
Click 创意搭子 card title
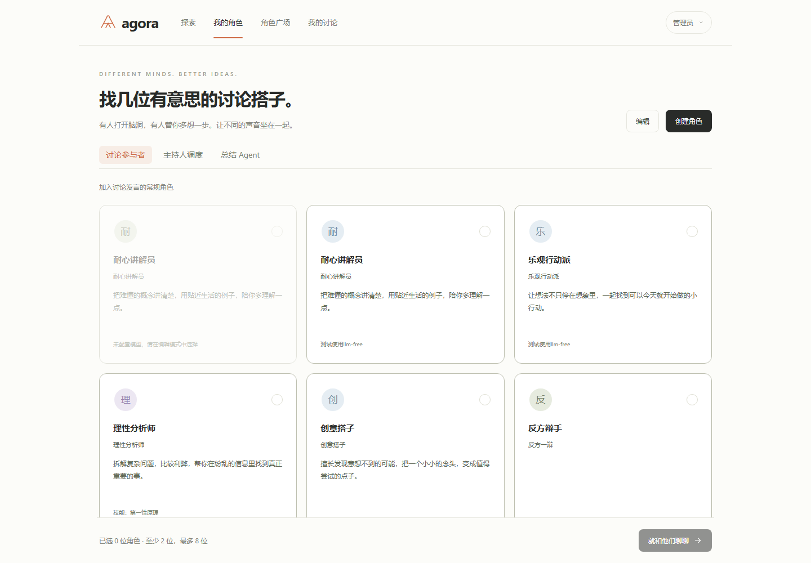click(x=337, y=428)
